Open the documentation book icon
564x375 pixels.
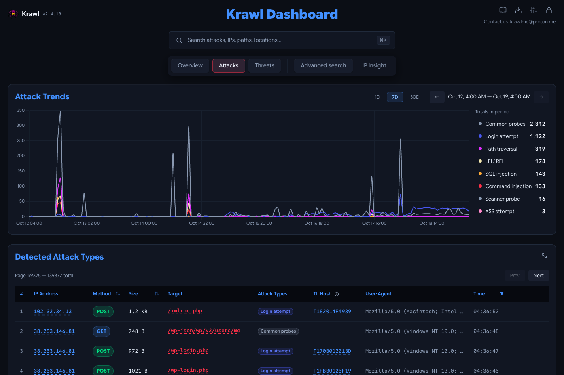[x=503, y=10]
